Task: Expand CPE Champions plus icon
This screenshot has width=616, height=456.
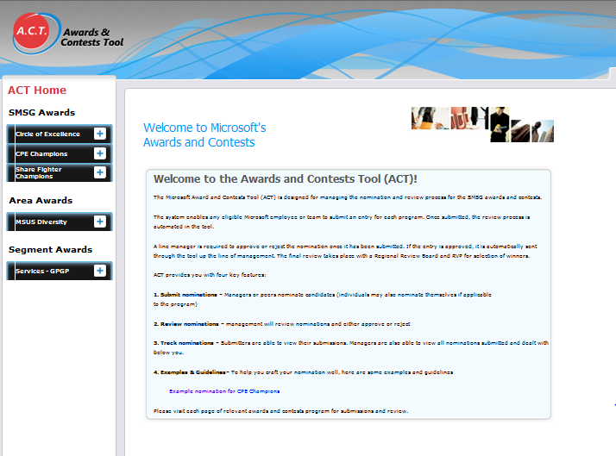Action: tap(100, 153)
